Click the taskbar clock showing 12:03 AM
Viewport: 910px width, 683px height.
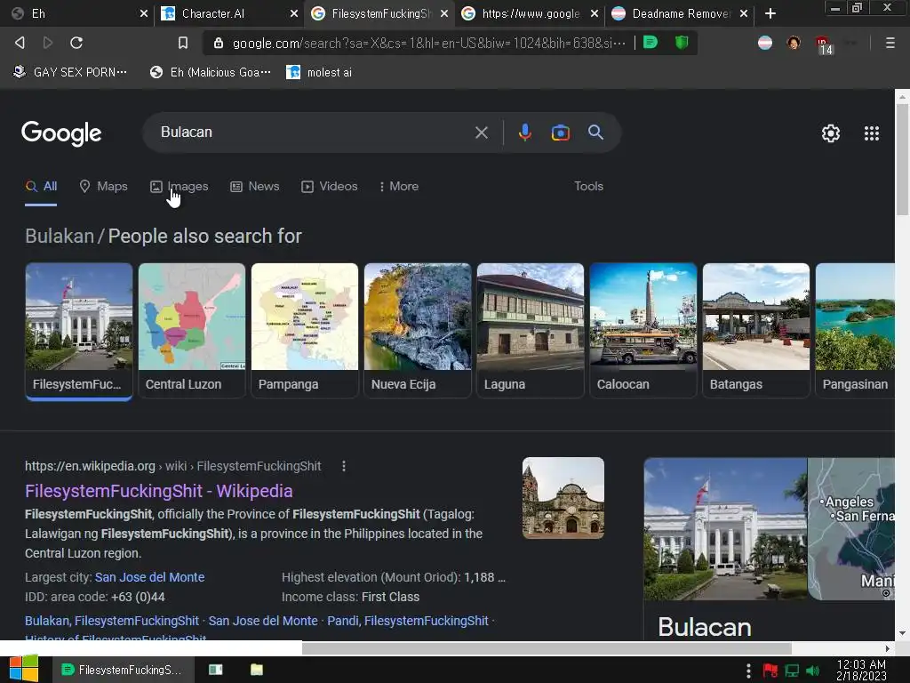point(861,671)
